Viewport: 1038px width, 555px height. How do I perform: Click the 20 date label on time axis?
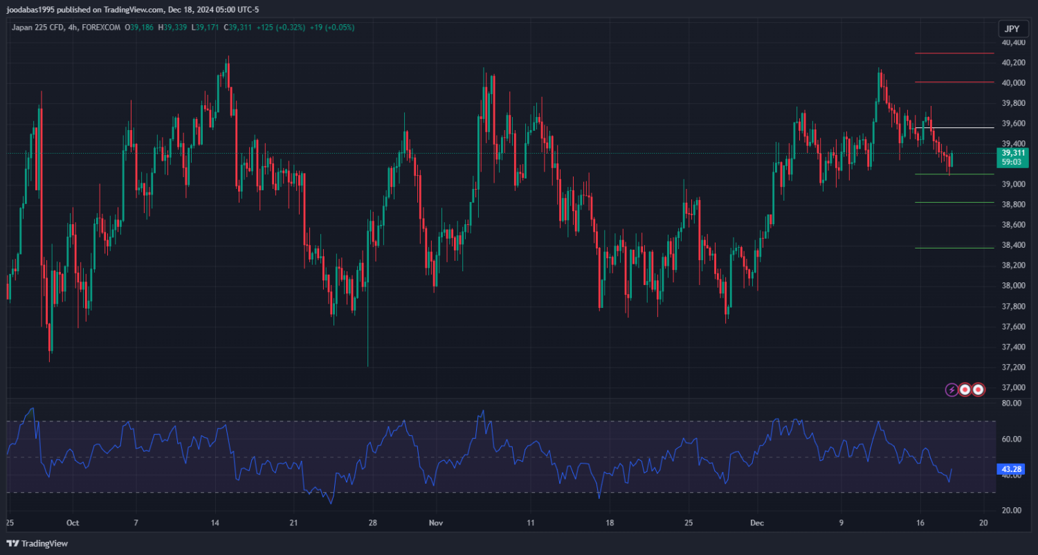coord(983,523)
